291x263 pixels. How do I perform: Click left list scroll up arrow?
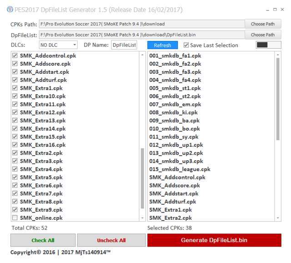click(142, 55)
